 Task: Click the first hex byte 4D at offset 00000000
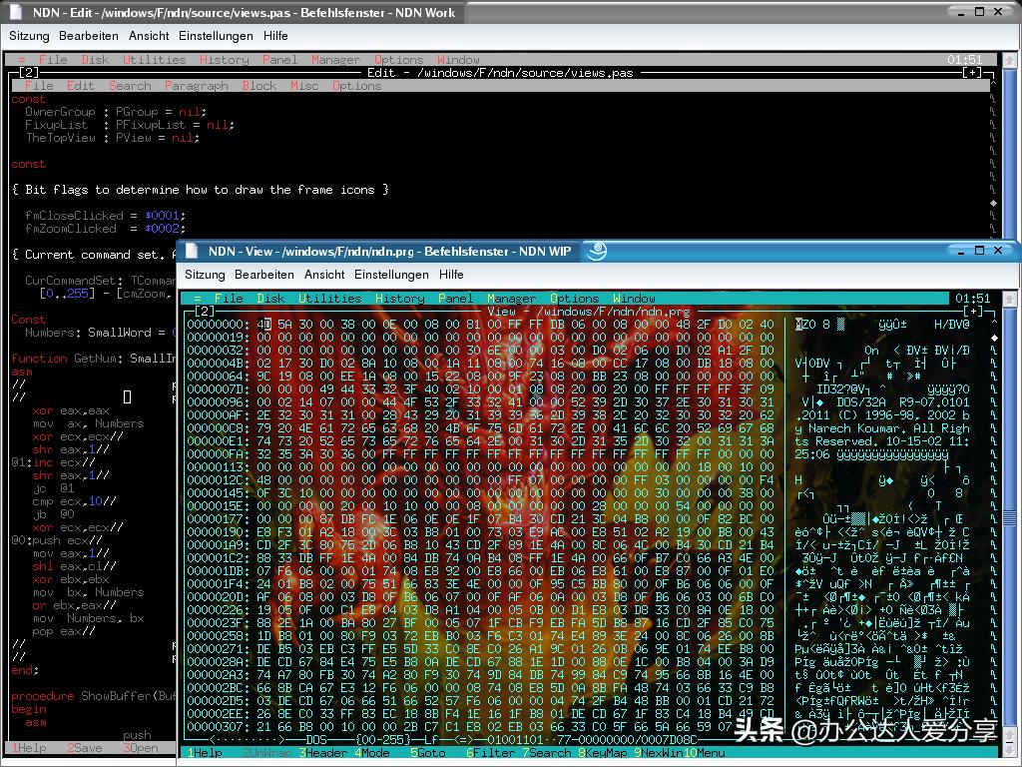click(263, 325)
